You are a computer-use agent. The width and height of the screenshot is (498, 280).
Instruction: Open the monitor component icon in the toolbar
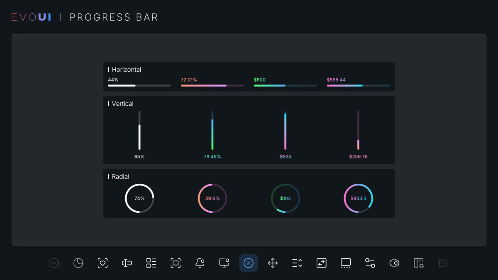coord(224,263)
